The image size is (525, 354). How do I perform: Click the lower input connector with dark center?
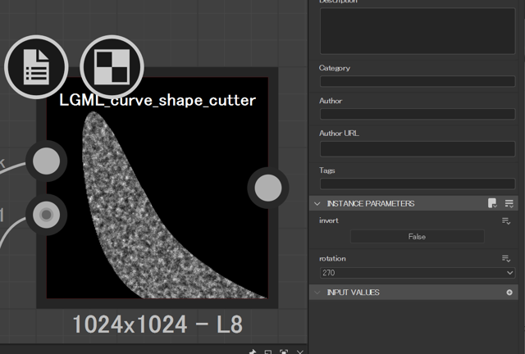(46, 215)
